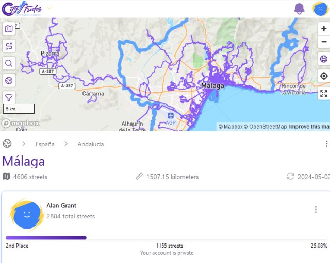Click the lower A-357 road shield near Cártama
This screenshot has width=330, height=263.
click(67, 86)
